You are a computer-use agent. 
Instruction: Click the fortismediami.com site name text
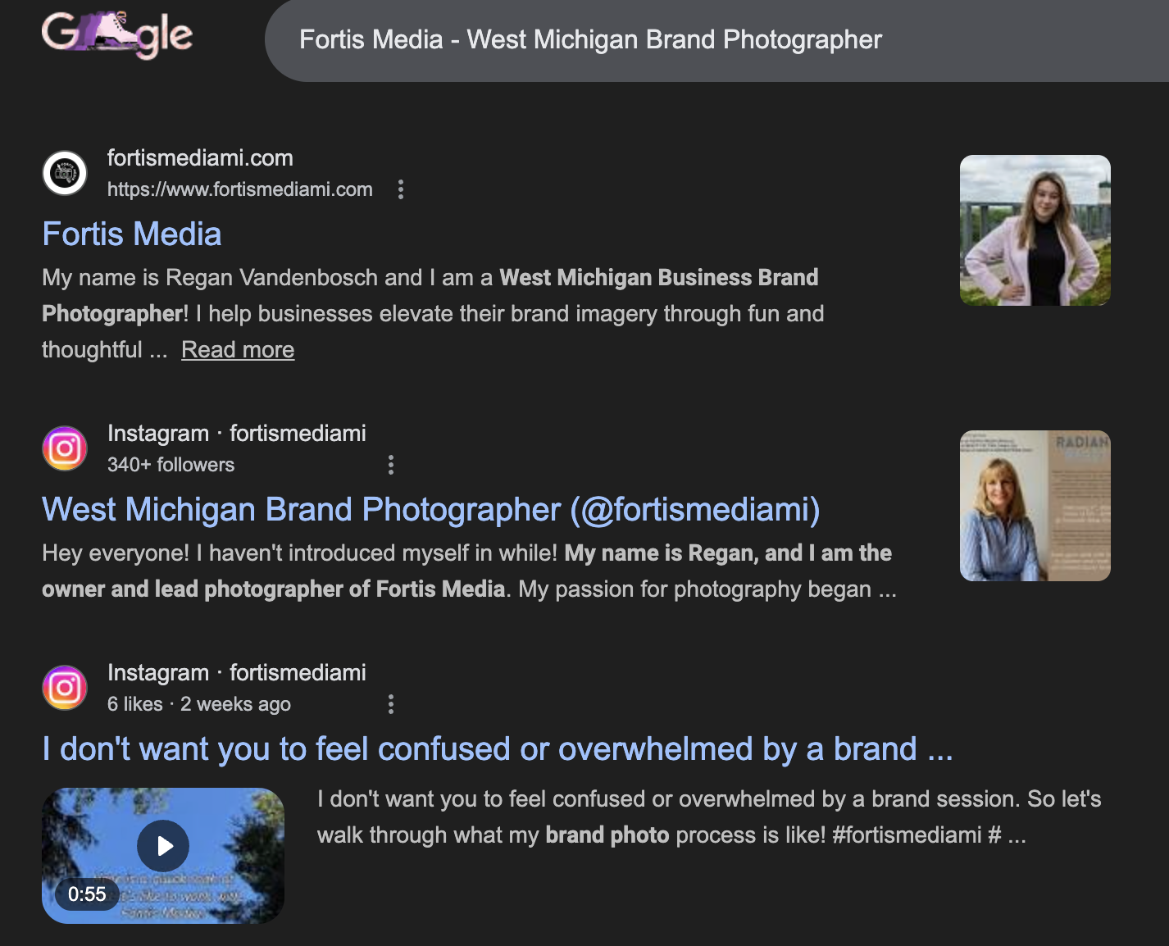(x=200, y=158)
